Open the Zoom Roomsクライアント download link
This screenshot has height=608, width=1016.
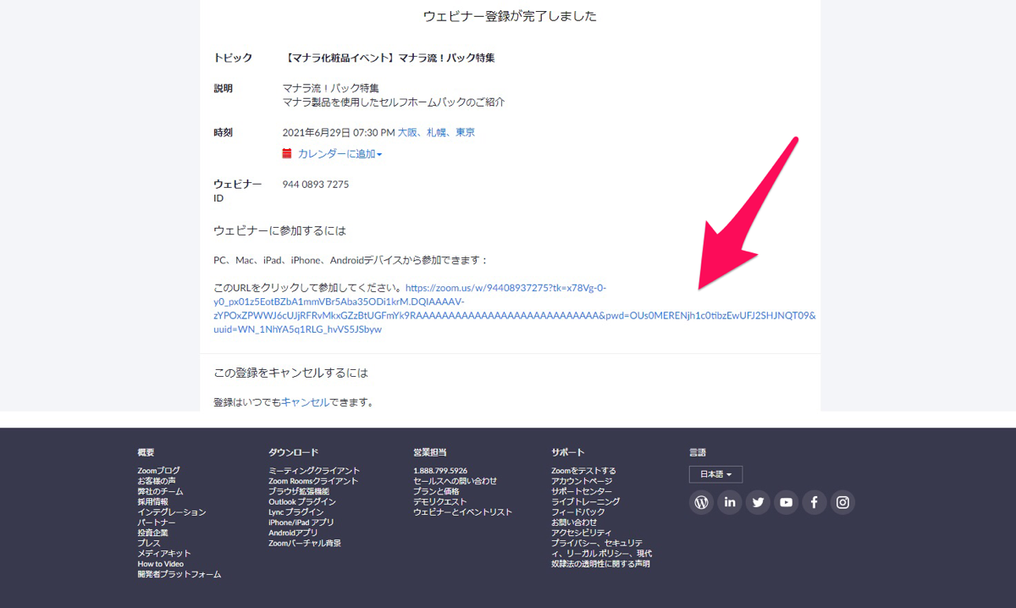[x=313, y=481]
